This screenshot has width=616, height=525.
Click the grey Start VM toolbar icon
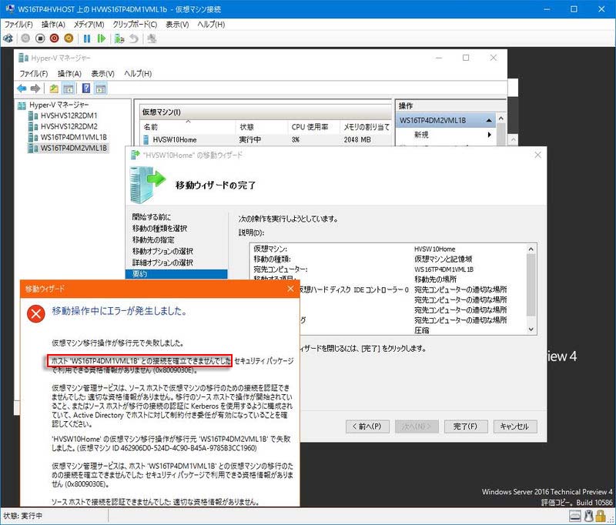pos(25,38)
